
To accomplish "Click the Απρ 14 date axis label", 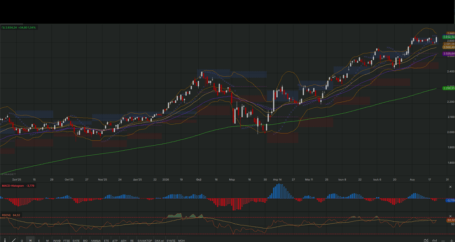I will click(x=277, y=179).
